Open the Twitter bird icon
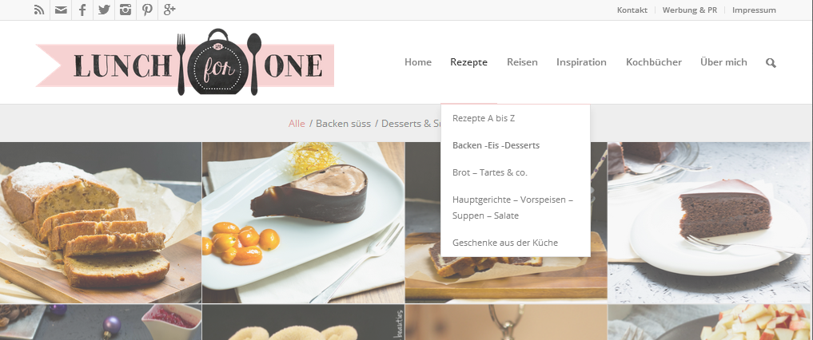 coord(104,10)
